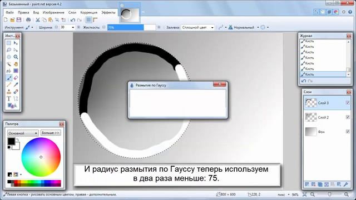Select the Ellipse Select tool
Viewport: 356px width, 200px height.
[x=9, y=57]
